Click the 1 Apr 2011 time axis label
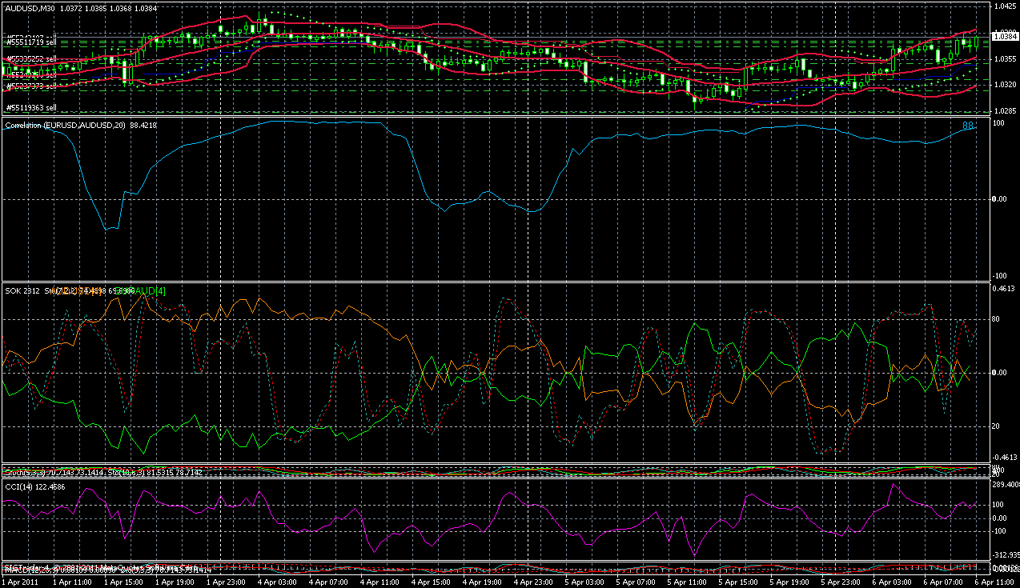Screen dimensions: 1020x588 click(x=22, y=581)
